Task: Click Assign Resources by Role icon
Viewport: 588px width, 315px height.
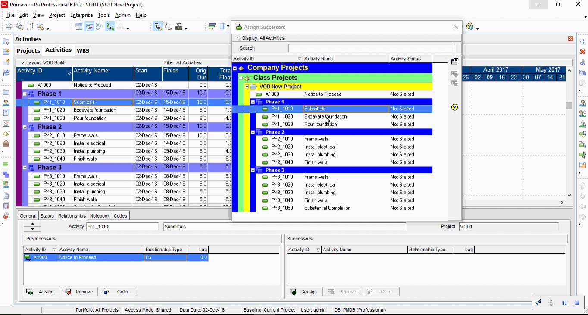Action: (583, 114)
